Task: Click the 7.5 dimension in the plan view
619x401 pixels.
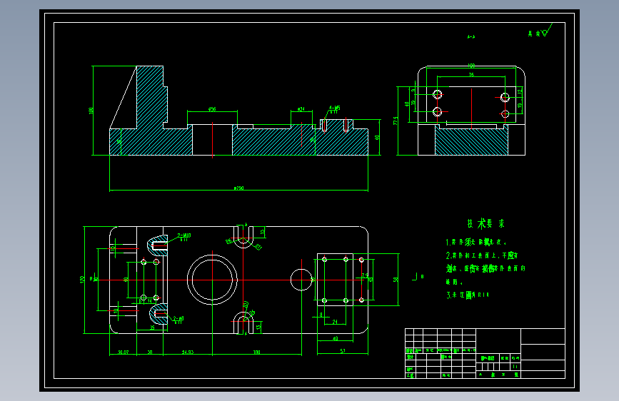Action: pos(365,275)
